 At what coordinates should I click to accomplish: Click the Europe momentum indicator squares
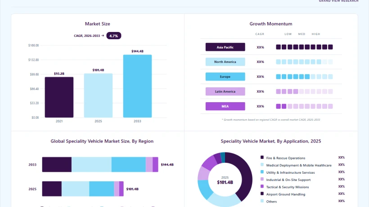click(x=304, y=76)
